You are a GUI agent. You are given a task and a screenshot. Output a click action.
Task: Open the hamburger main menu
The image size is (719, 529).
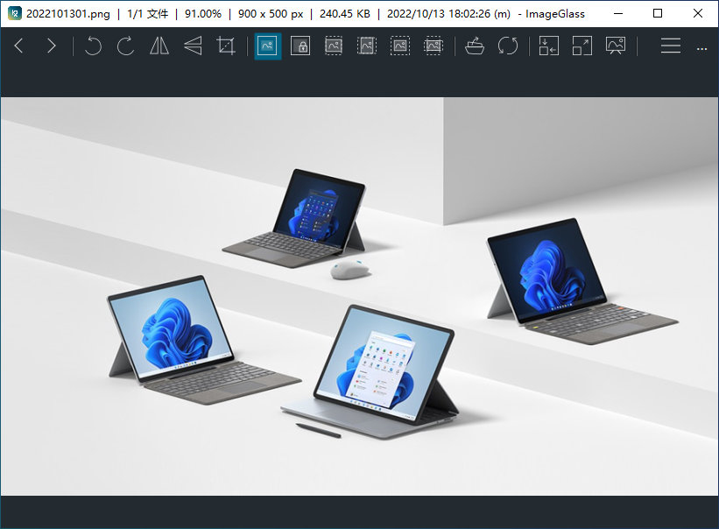(x=670, y=46)
